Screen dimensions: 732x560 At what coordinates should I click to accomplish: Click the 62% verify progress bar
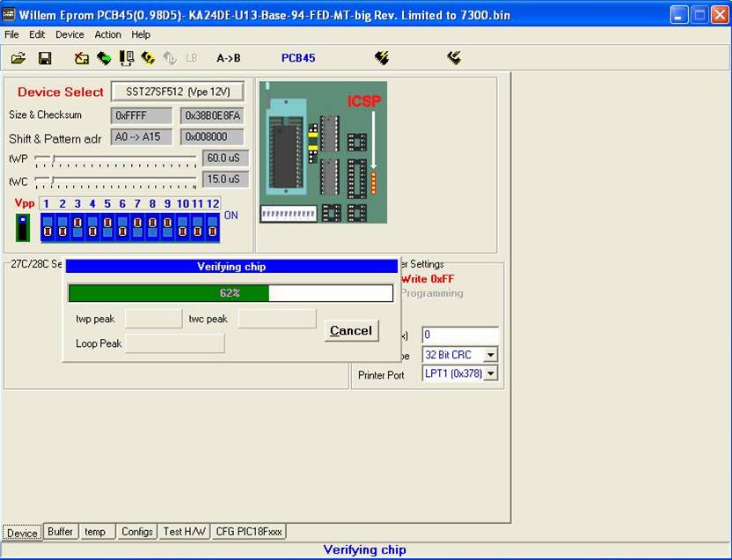point(231,293)
